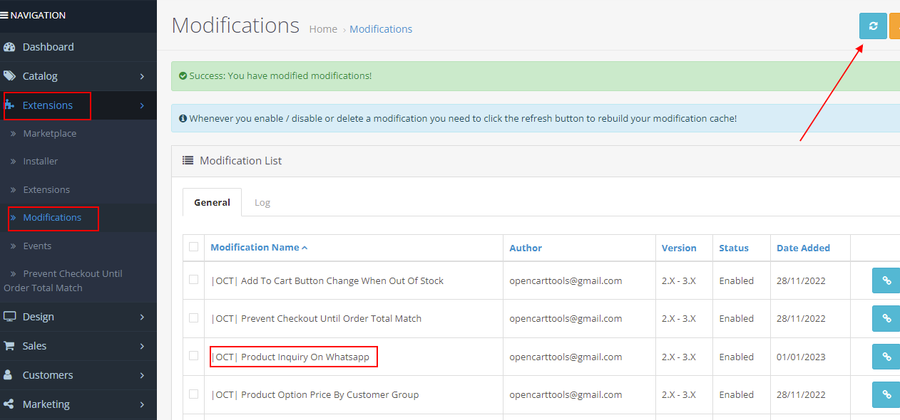Image resolution: width=900 pixels, height=420 pixels.
Task: Click the refresh modifications cache icon
Action: [x=873, y=26]
